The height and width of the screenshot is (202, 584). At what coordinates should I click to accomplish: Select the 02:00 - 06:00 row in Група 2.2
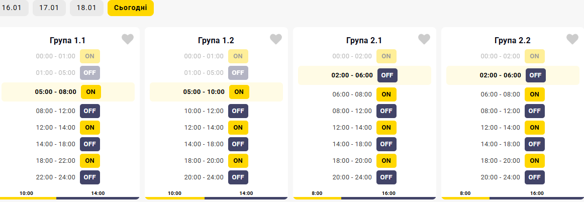click(x=513, y=75)
